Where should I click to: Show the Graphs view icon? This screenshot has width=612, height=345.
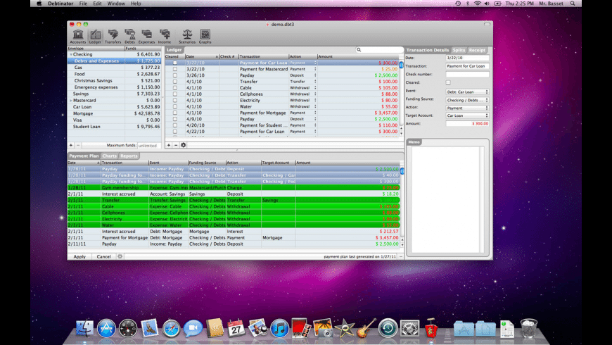pos(205,34)
